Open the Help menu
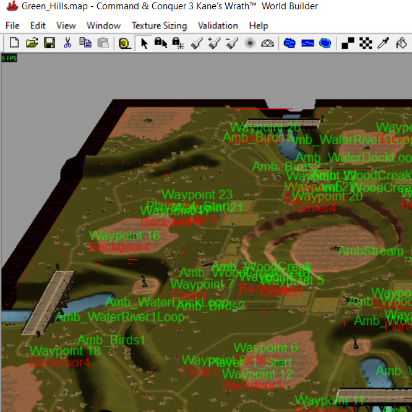412x412 pixels. tap(259, 25)
